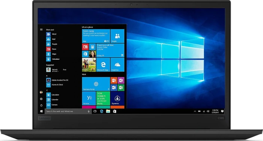Screen dimensions: 263x141
Task: Open the Microsoft Edge tile
Action: (103, 65)
